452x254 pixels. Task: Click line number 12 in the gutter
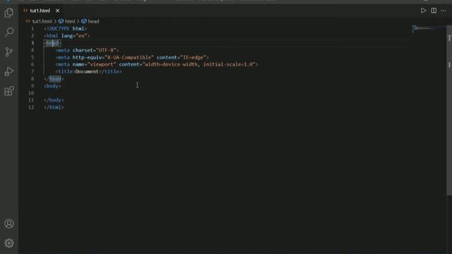(32, 107)
